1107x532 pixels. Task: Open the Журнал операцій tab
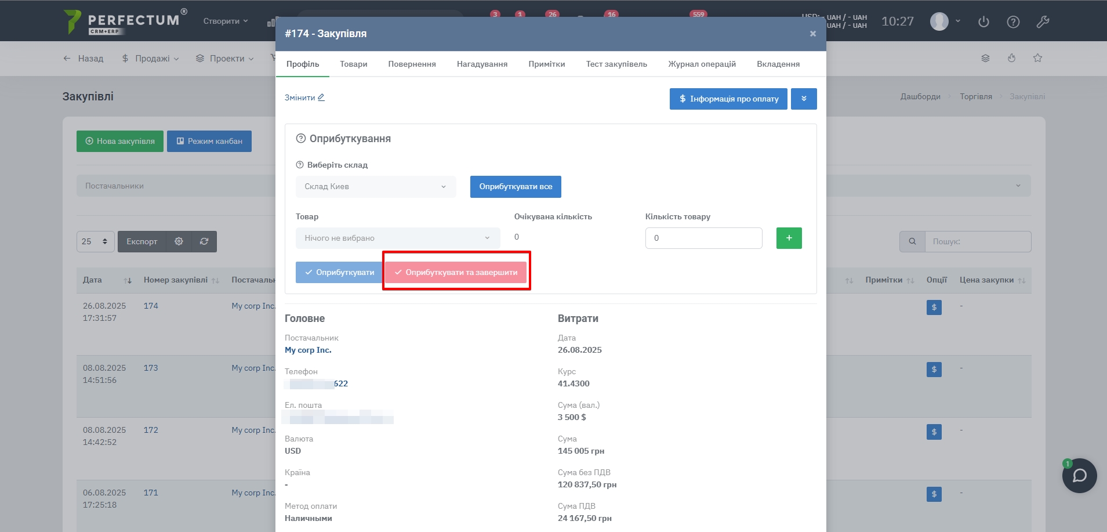click(x=702, y=64)
